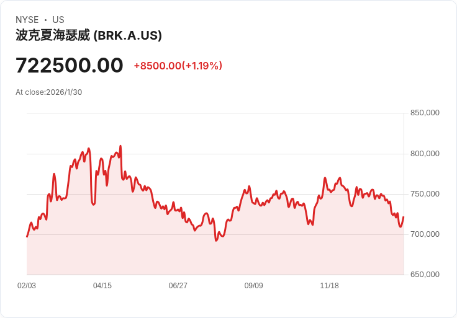Select the 750,000 y-axis label

click(x=425, y=193)
